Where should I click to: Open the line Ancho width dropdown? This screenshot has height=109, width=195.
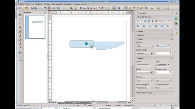[144, 64]
